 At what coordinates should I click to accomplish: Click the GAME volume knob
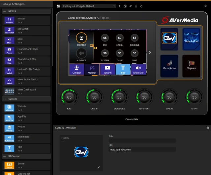(169, 97)
